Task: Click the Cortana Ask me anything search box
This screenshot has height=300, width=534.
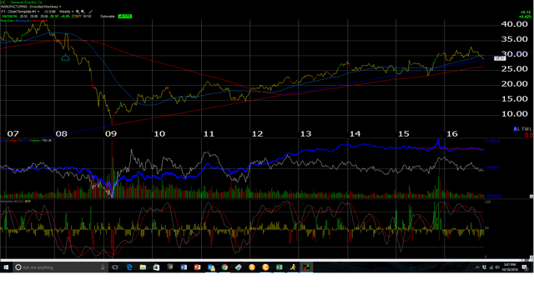Action: tap(60, 267)
